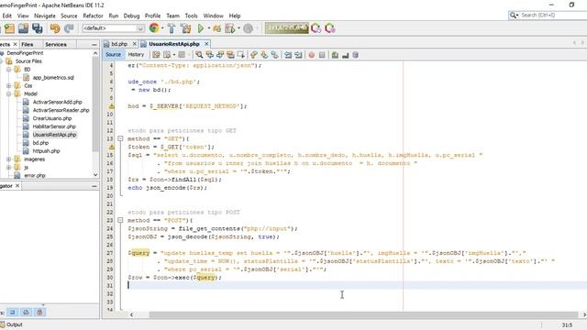587x330 pixels.
Task: Select HabilitarSensor.php in the tree
Action: (x=54, y=126)
